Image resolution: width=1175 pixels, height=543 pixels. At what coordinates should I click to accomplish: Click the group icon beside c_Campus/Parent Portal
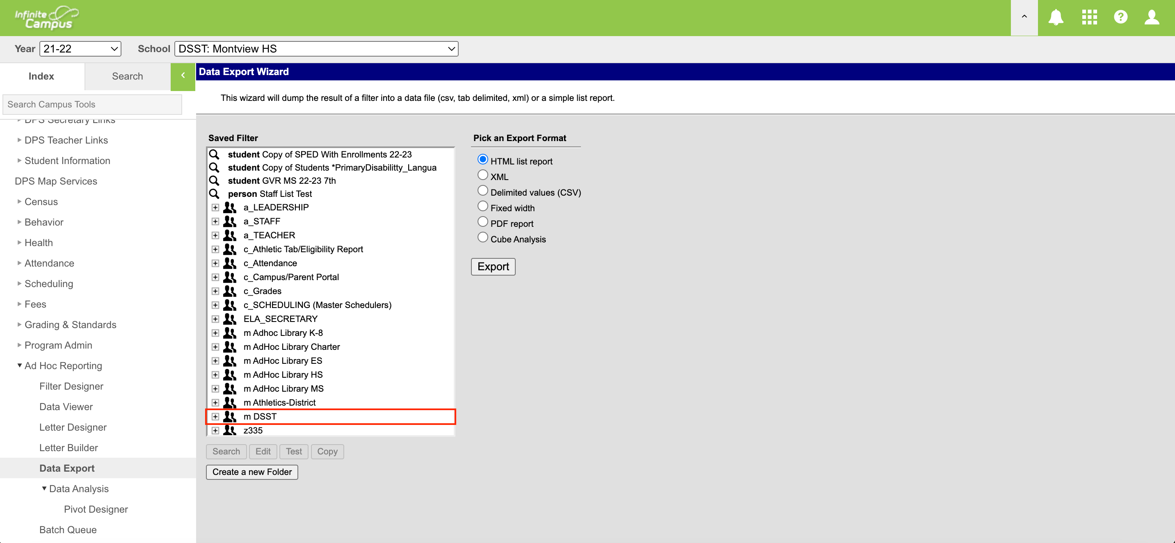pyautogui.click(x=230, y=277)
